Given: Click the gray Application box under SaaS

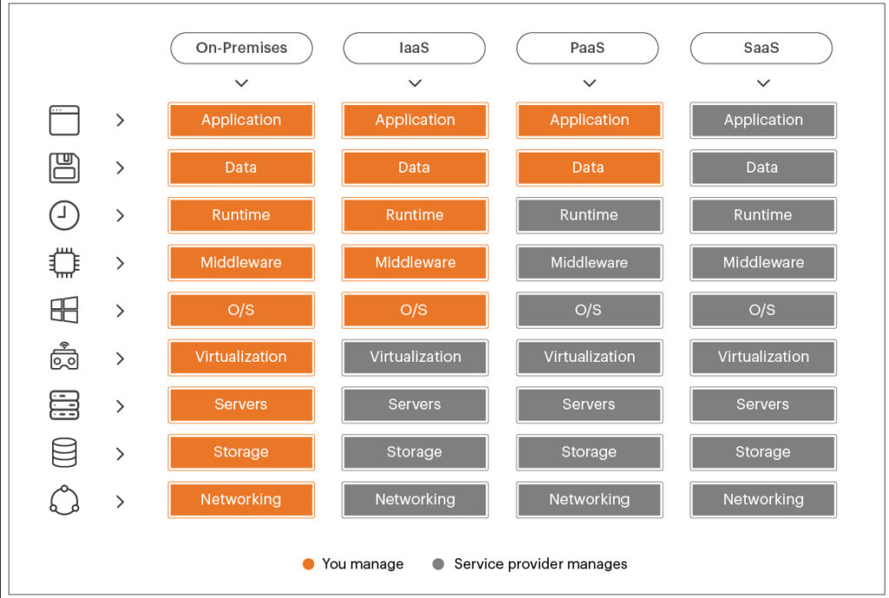Looking at the screenshot, I should (763, 120).
